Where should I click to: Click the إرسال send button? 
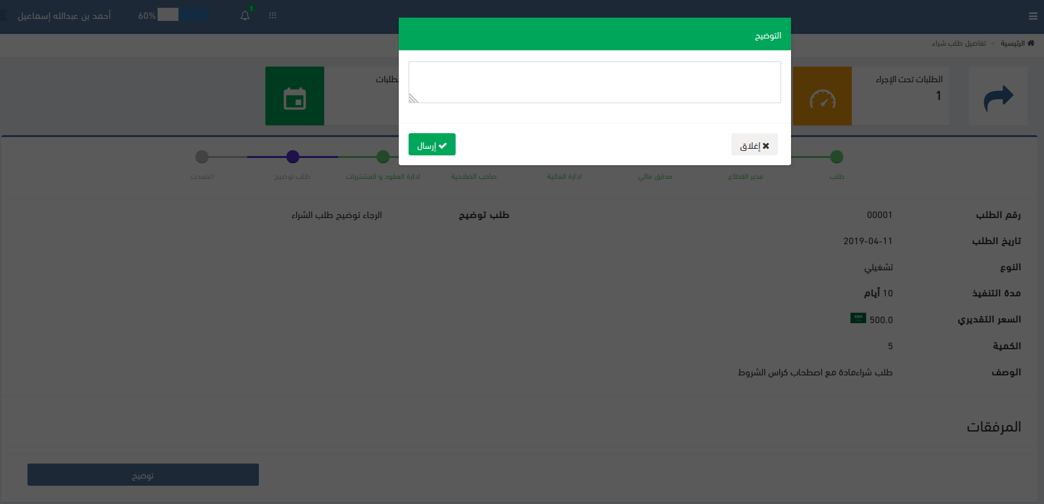pos(432,144)
